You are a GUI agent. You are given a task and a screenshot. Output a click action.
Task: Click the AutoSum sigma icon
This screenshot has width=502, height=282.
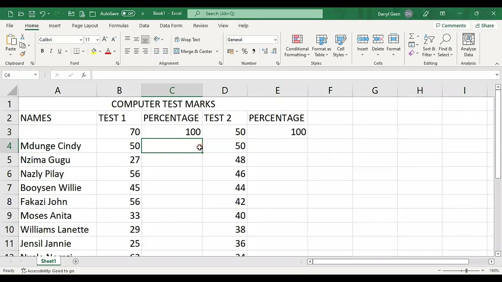411,36
